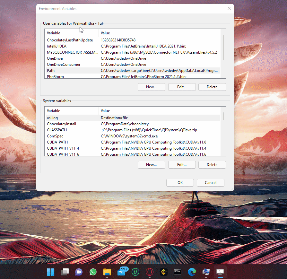
Task: Open File Explorer from the taskbar
Action: pos(107,272)
